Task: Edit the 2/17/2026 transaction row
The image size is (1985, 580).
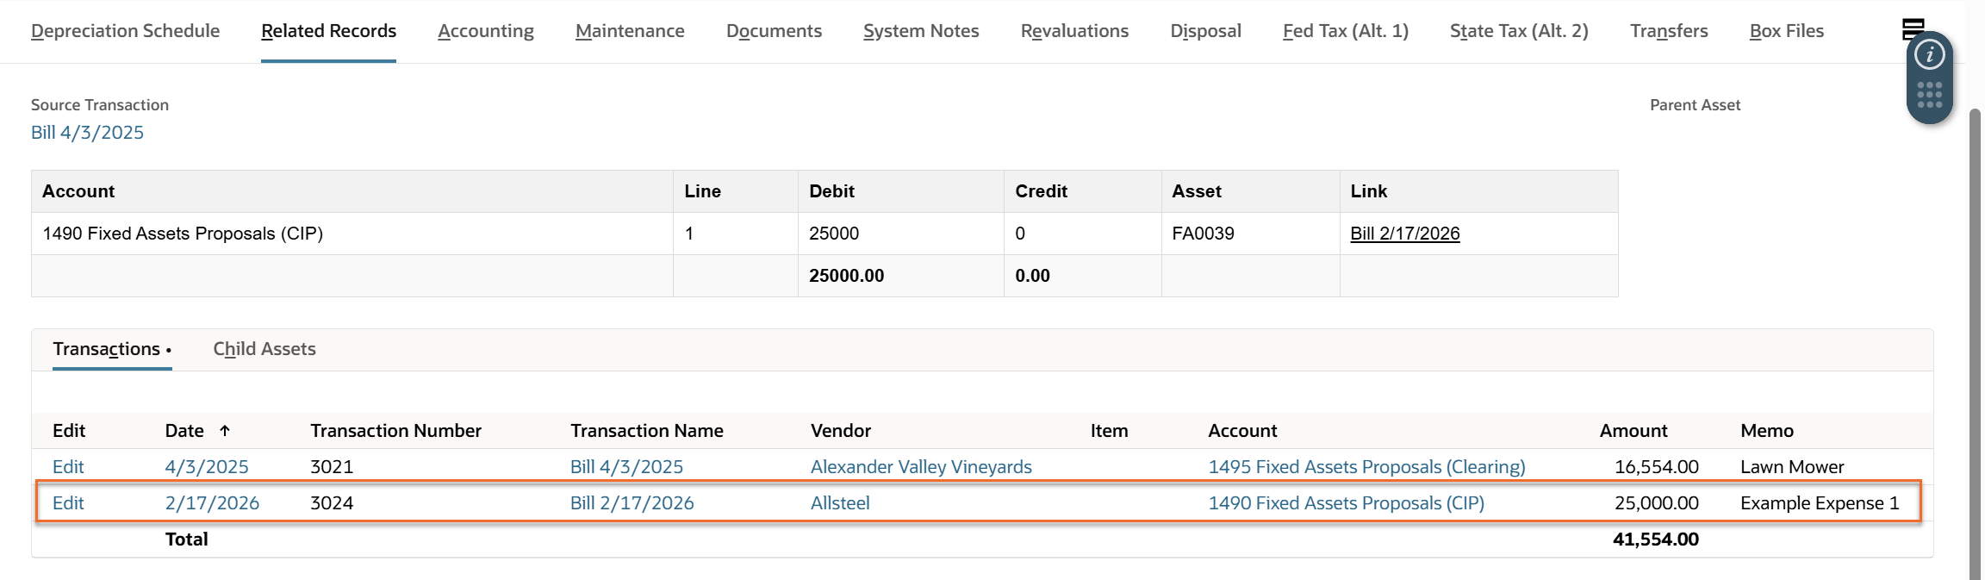Action: point(68,503)
